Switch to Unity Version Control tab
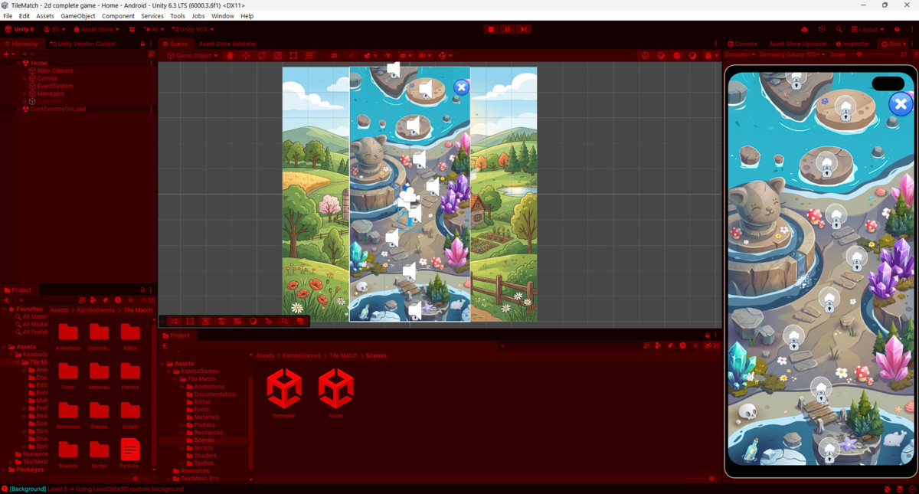This screenshot has width=919, height=494. [83, 44]
